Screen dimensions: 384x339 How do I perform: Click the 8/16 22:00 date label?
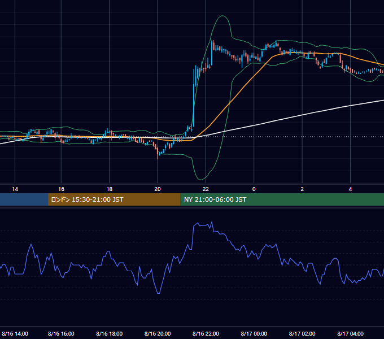206,333
